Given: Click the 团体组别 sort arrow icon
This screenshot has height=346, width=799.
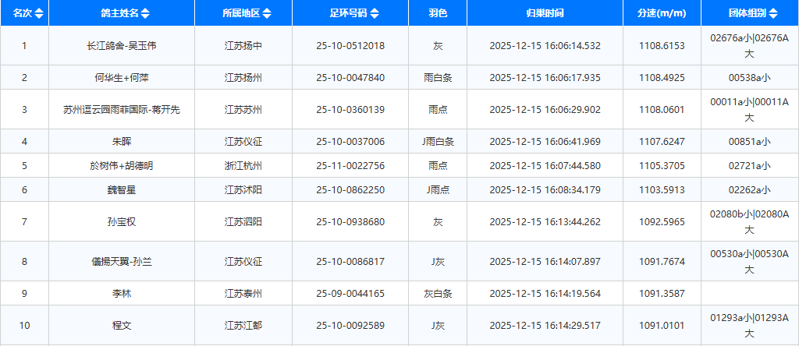Looking at the screenshot, I should 783,13.
